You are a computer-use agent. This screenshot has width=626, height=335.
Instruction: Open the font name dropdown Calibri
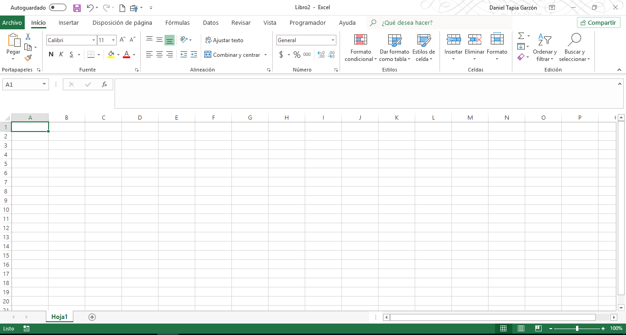click(x=93, y=40)
